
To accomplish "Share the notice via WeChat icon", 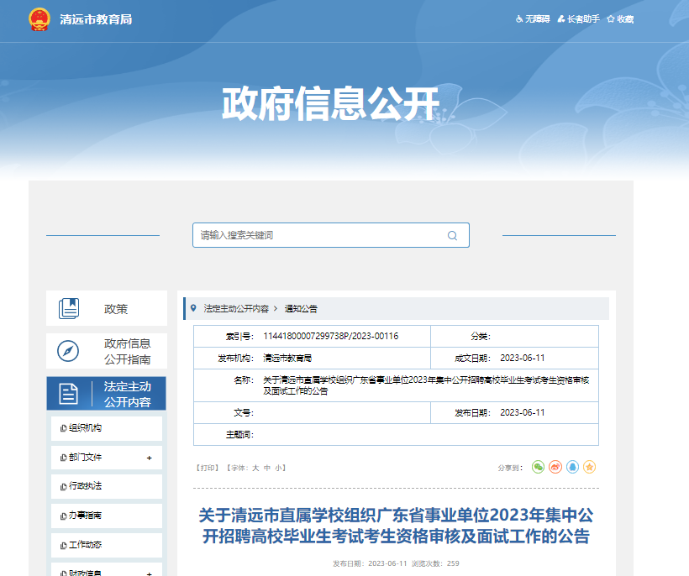I will [x=539, y=467].
